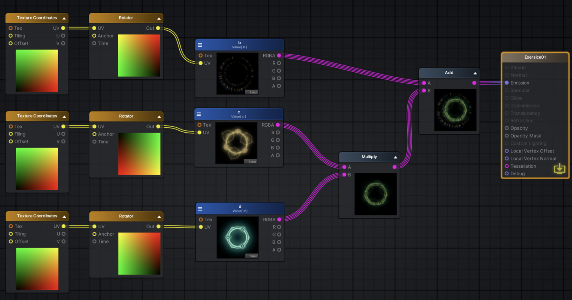Click Emission input port on Exersice01
Viewport: 572px width, 300px height.
tap(507, 83)
